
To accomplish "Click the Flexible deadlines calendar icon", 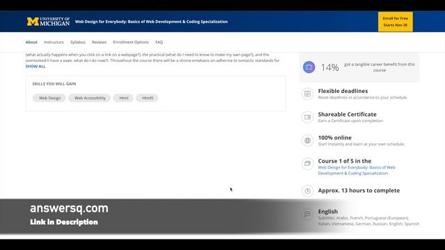I will pos(307,94).
